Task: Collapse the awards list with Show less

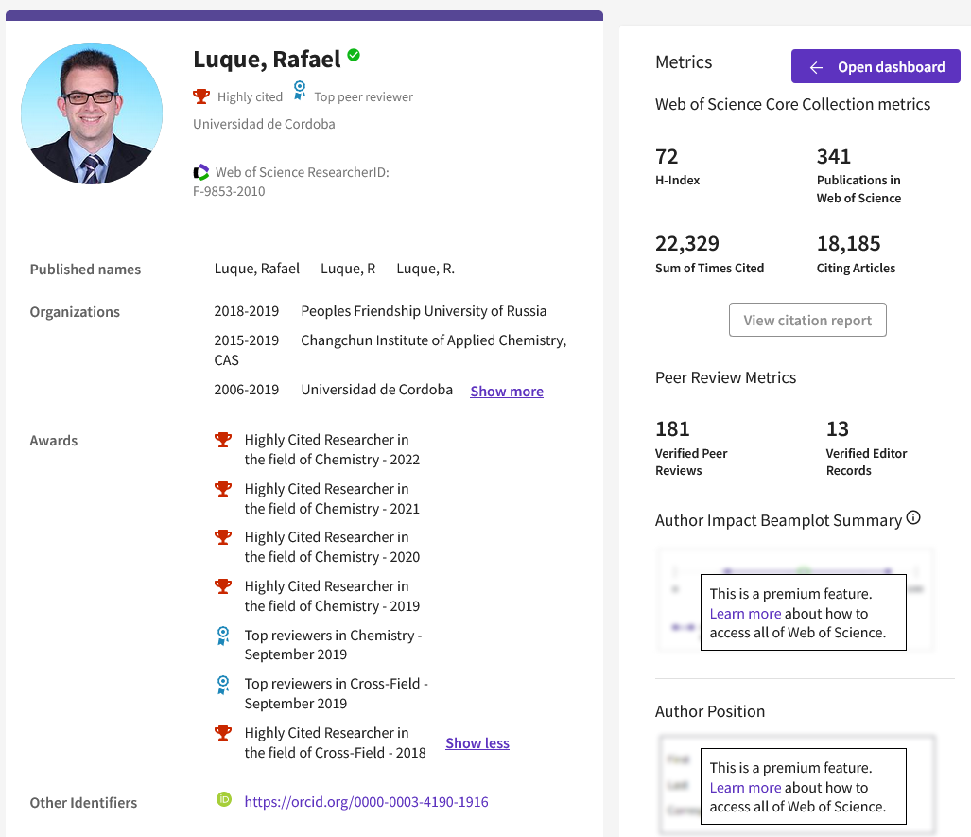Action: [477, 743]
